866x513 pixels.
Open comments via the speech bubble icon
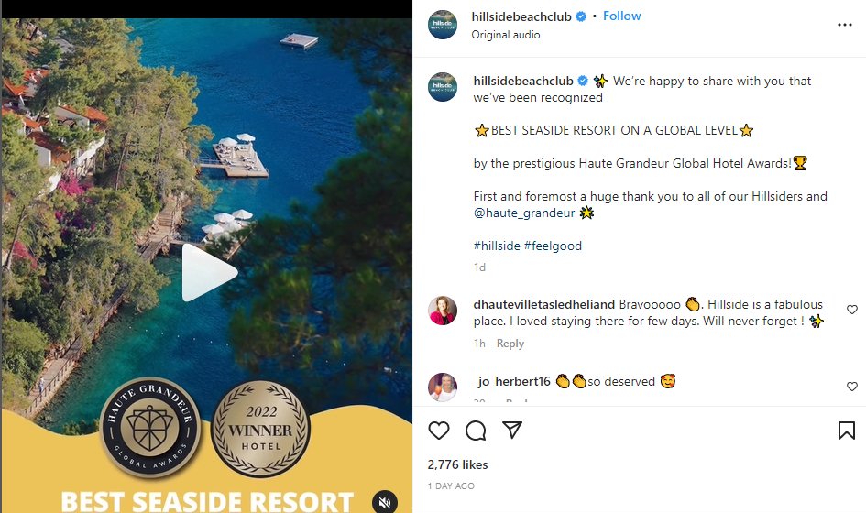476,431
